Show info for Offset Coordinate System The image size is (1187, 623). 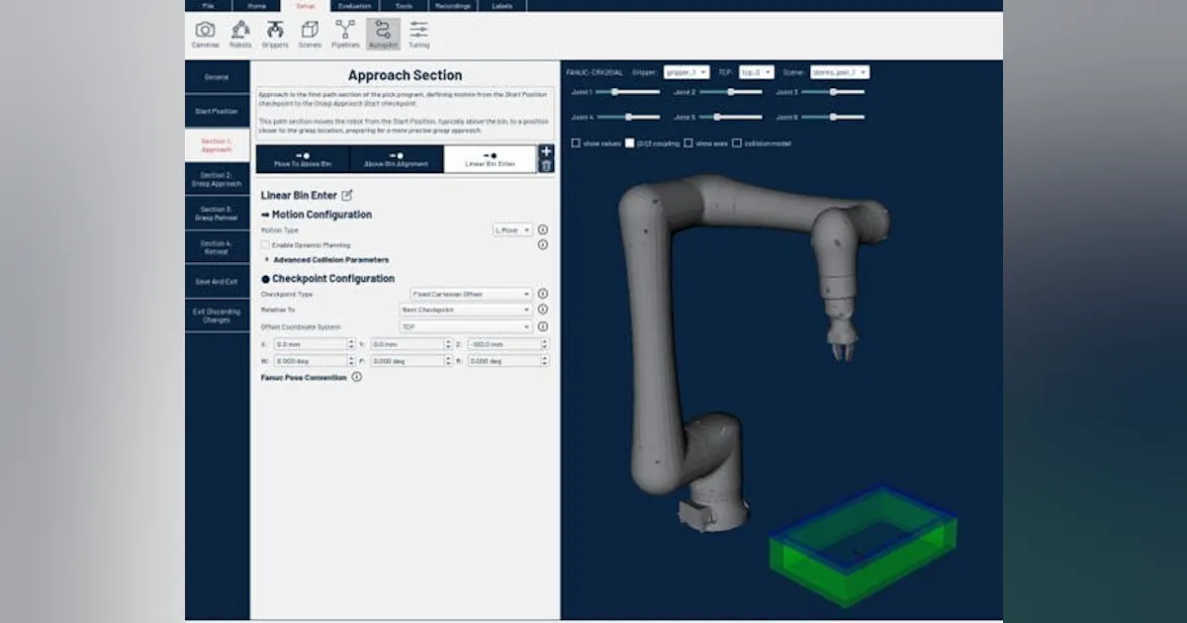tap(543, 326)
